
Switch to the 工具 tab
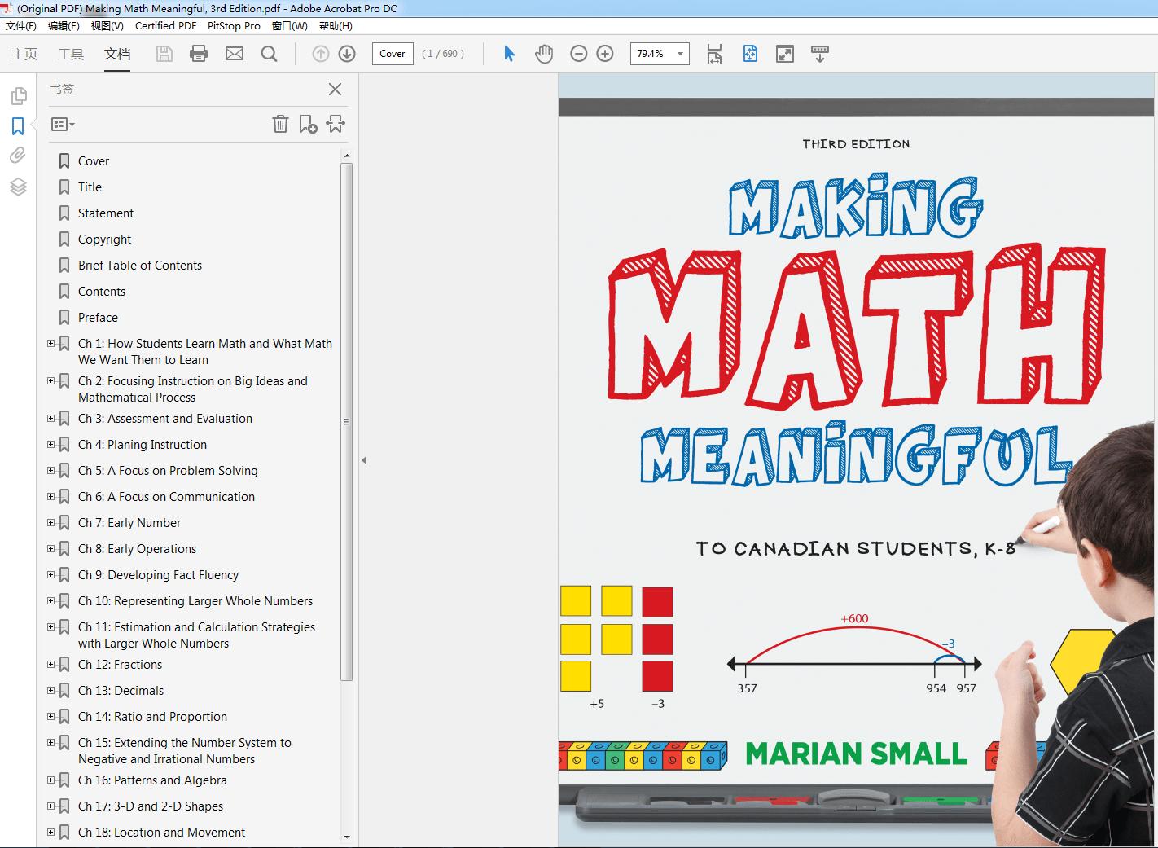coord(71,54)
